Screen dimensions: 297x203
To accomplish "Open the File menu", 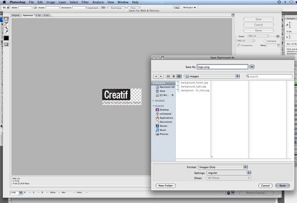I will (x=31, y=2).
